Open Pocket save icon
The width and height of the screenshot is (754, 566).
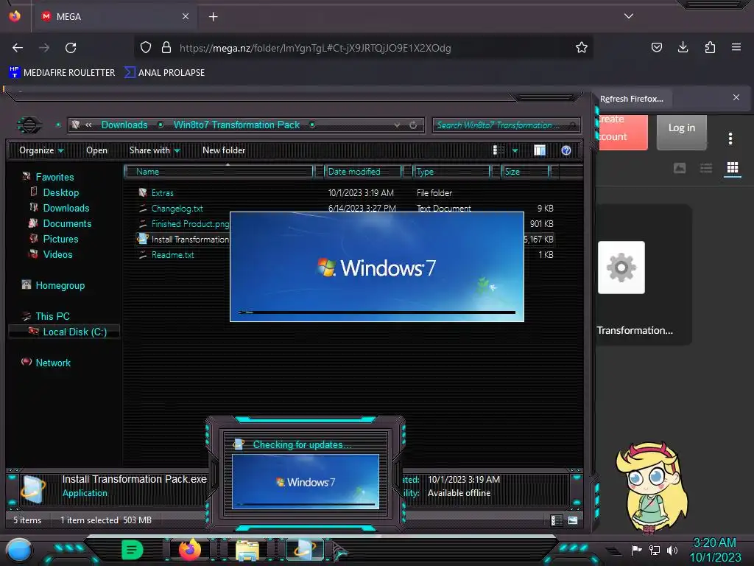point(656,47)
